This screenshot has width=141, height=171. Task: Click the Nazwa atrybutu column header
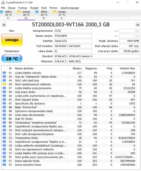pos(41,69)
